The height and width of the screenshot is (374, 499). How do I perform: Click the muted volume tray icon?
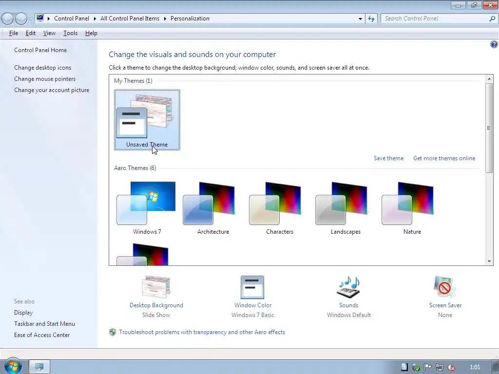point(451,367)
